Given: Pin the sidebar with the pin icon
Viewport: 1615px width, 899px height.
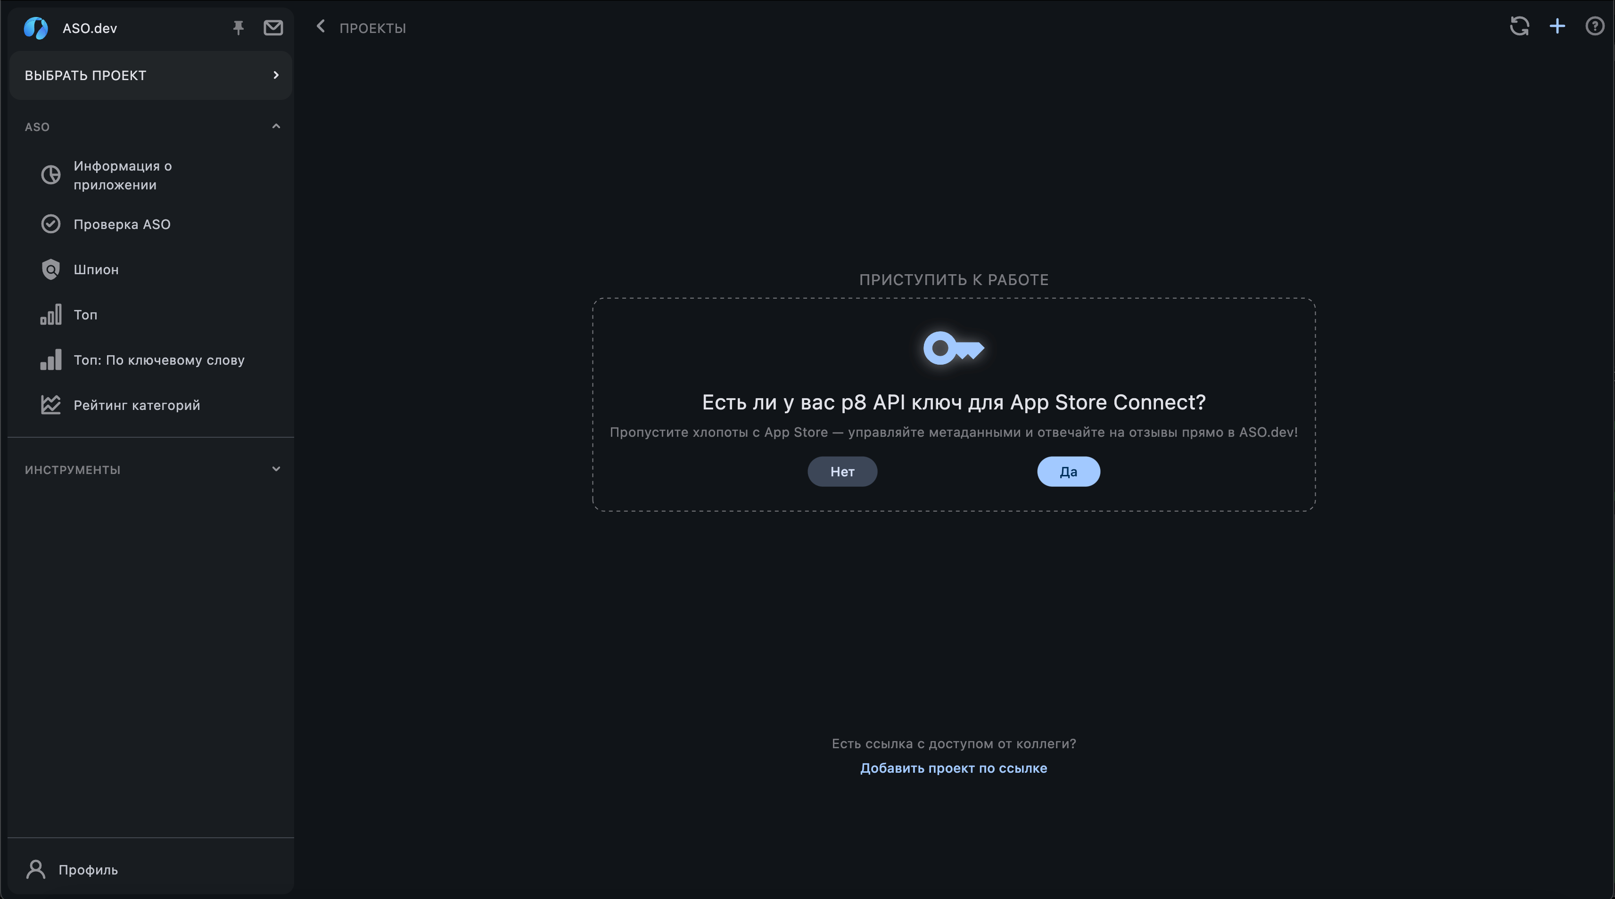Looking at the screenshot, I should coord(238,28).
